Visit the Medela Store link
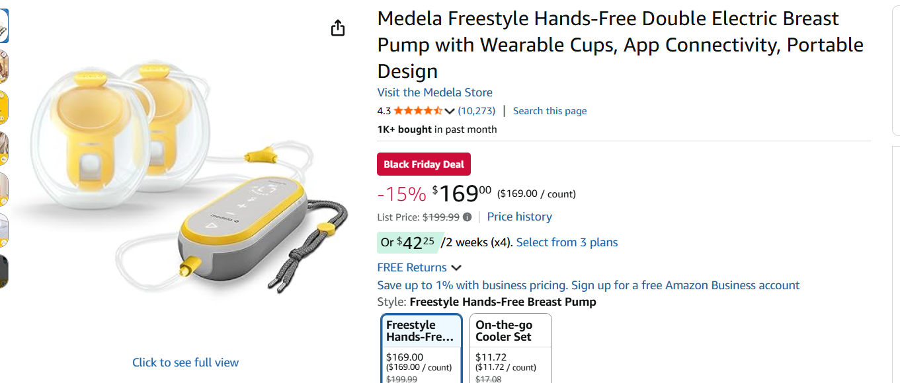 (434, 92)
